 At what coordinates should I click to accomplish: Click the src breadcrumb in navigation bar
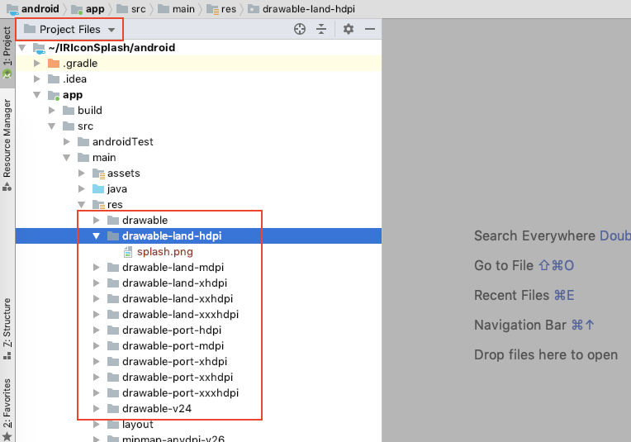pyautogui.click(x=131, y=9)
